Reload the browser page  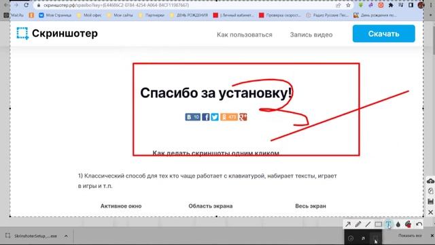point(26,5)
